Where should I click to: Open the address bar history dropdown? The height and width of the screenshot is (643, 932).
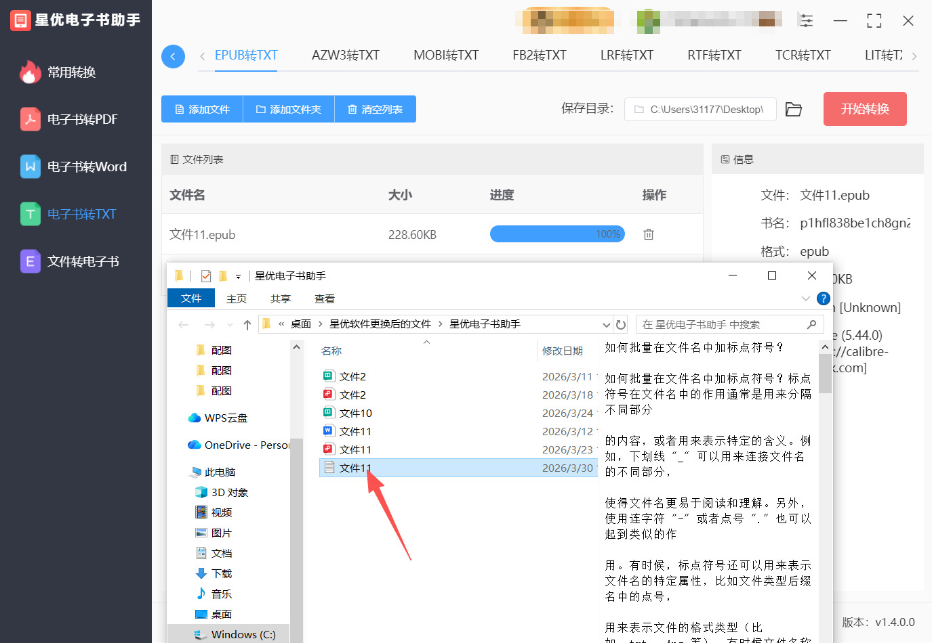[607, 325]
